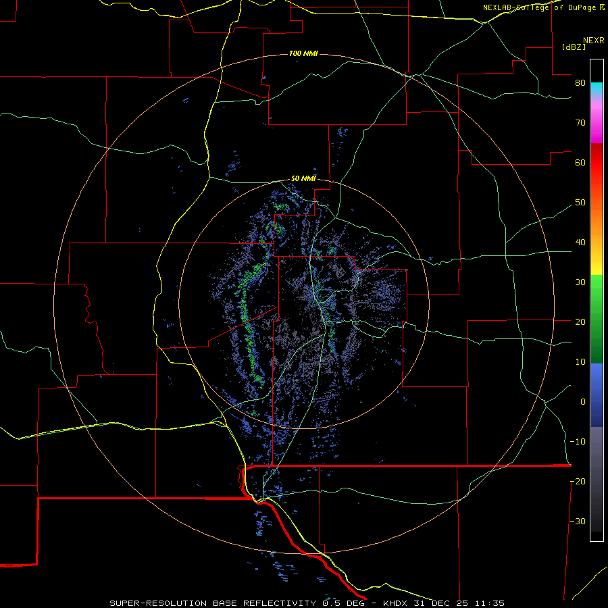608x608 pixels.
Task: Click the '31 DEC 25 11:35' timestamp
Action: 459,603
